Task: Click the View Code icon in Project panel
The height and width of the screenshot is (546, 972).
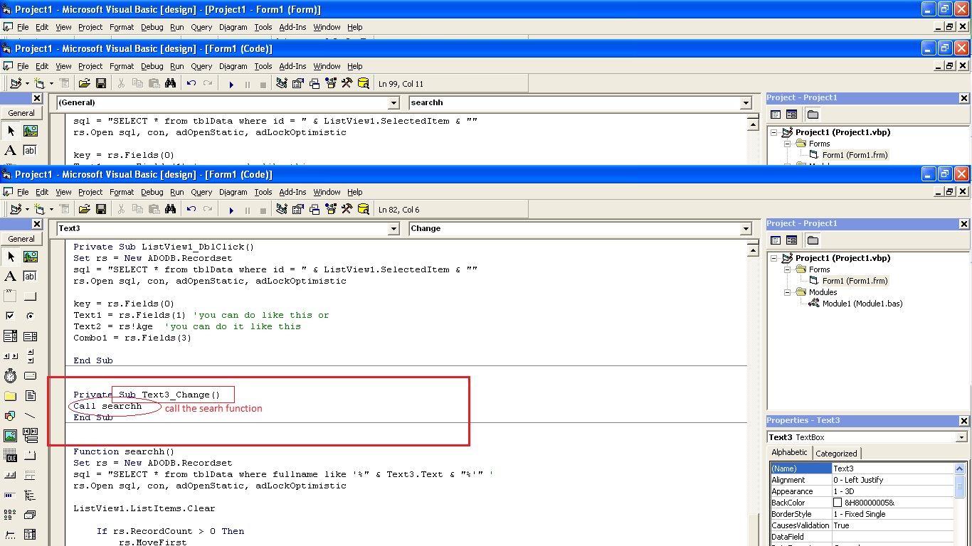Action: pos(775,240)
